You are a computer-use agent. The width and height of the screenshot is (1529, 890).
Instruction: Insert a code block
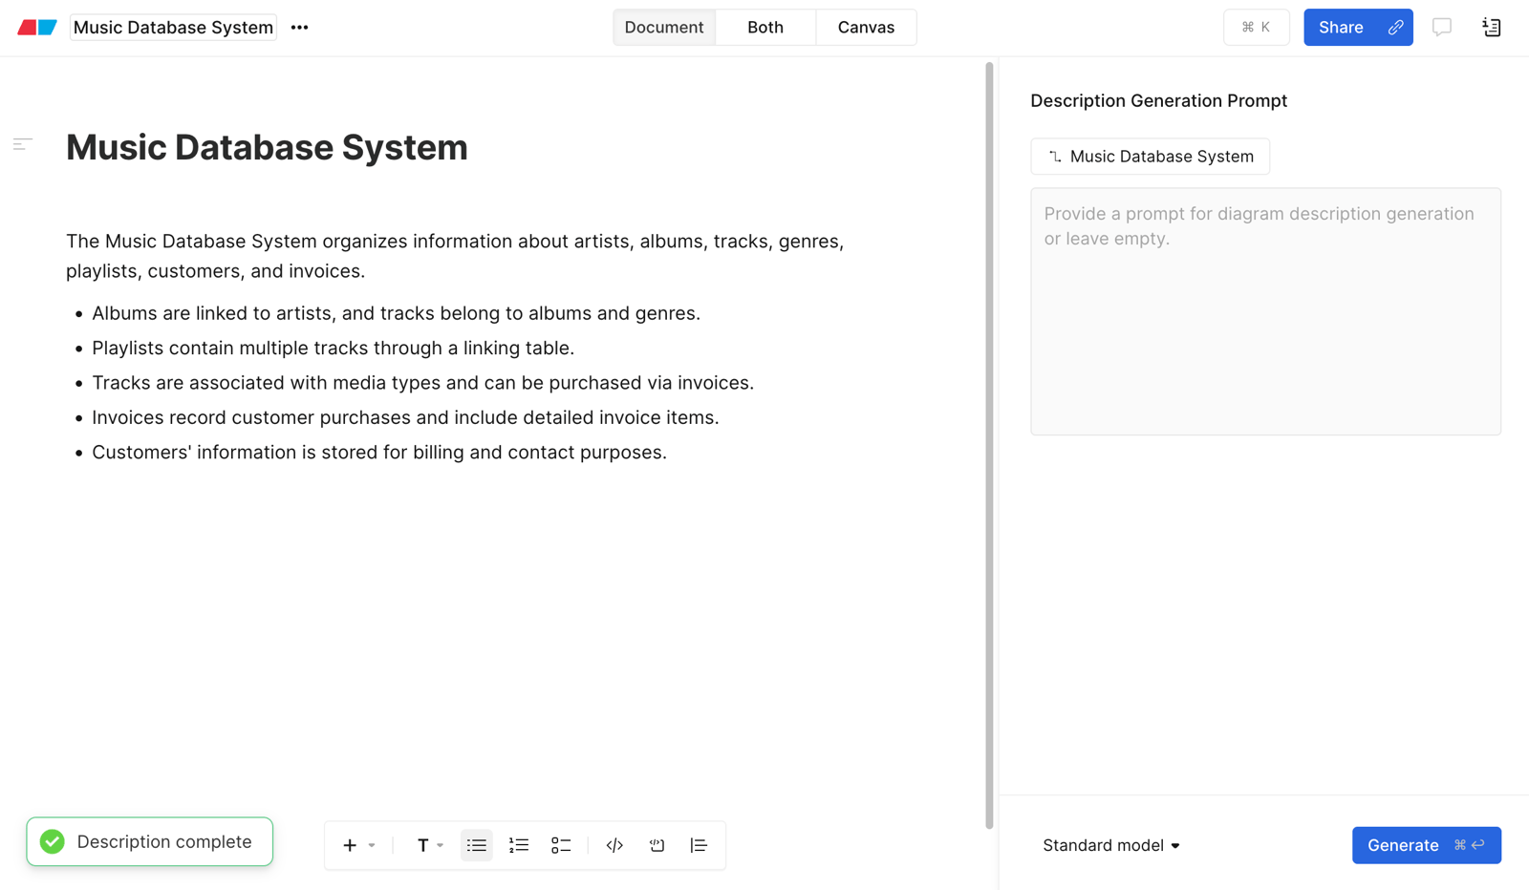click(614, 845)
